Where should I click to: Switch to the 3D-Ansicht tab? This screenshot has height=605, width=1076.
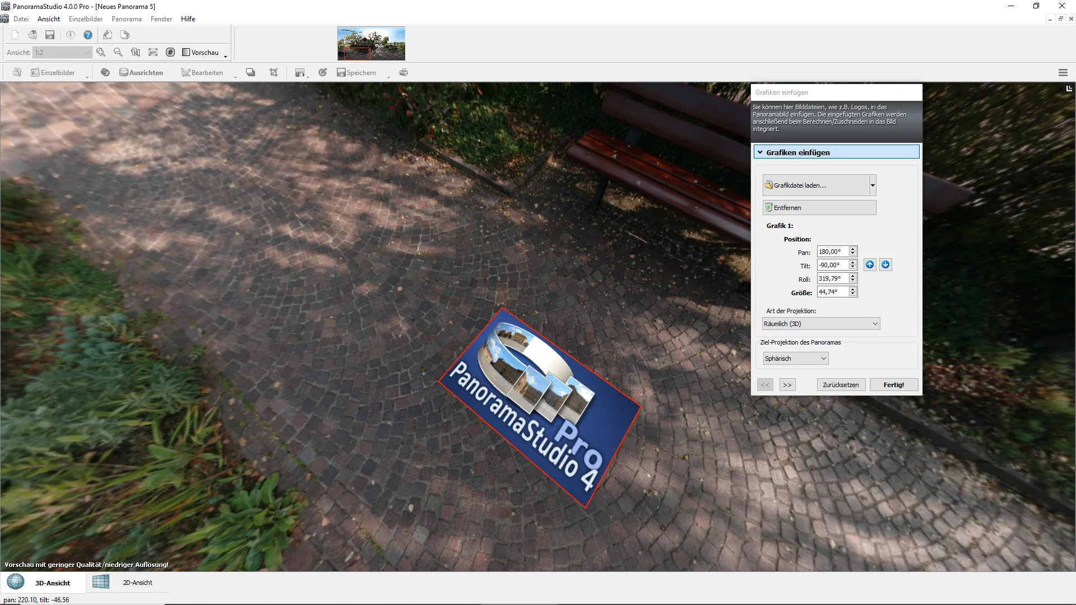pyautogui.click(x=43, y=583)
